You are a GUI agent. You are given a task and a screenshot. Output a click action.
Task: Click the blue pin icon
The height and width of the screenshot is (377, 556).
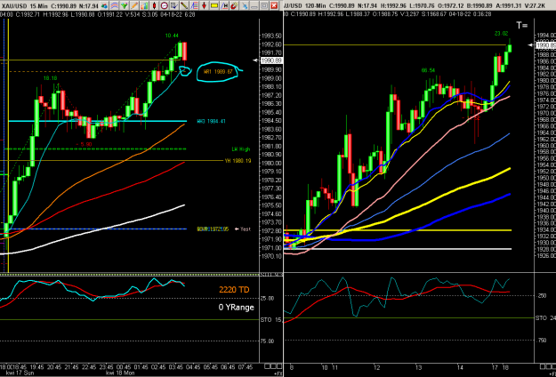245,5
